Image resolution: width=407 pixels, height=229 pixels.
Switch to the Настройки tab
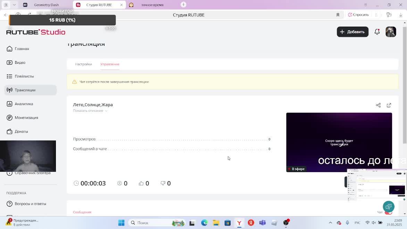(83, 64)
